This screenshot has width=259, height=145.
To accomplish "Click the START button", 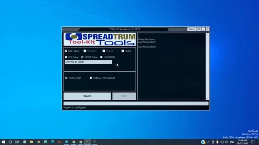I will click(x=87, y=96).
